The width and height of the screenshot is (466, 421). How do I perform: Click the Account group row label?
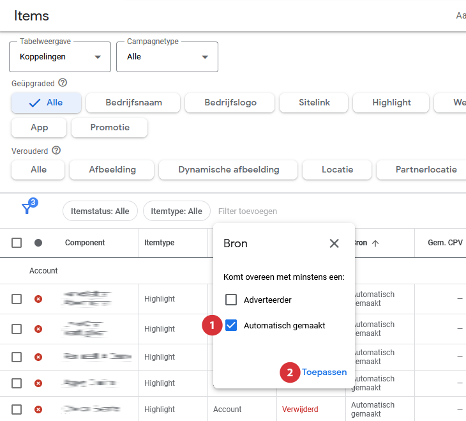click(x=43, y=271)
